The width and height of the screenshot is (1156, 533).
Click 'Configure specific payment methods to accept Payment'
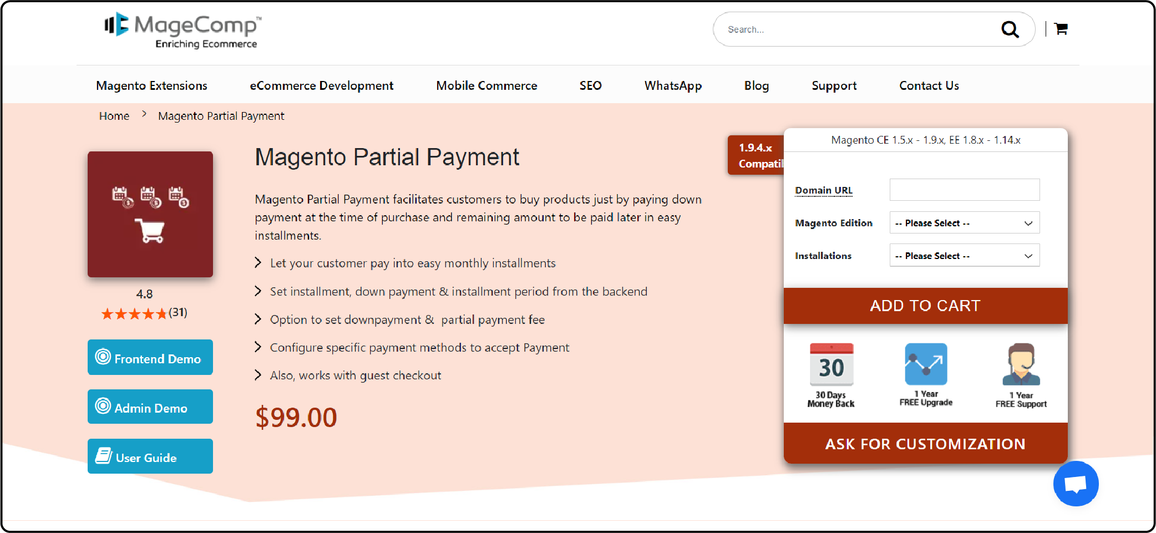(419, 348)
